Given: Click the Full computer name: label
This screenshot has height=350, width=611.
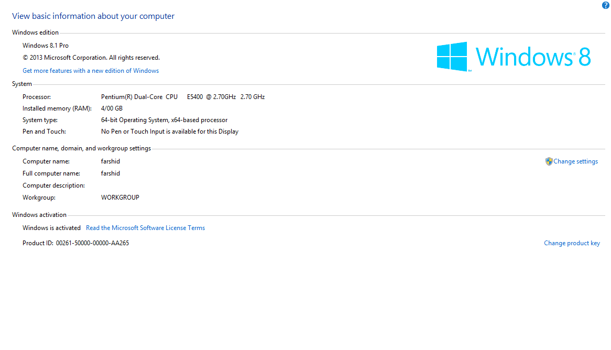Looking at the screenshot, I should click(51, 173).
